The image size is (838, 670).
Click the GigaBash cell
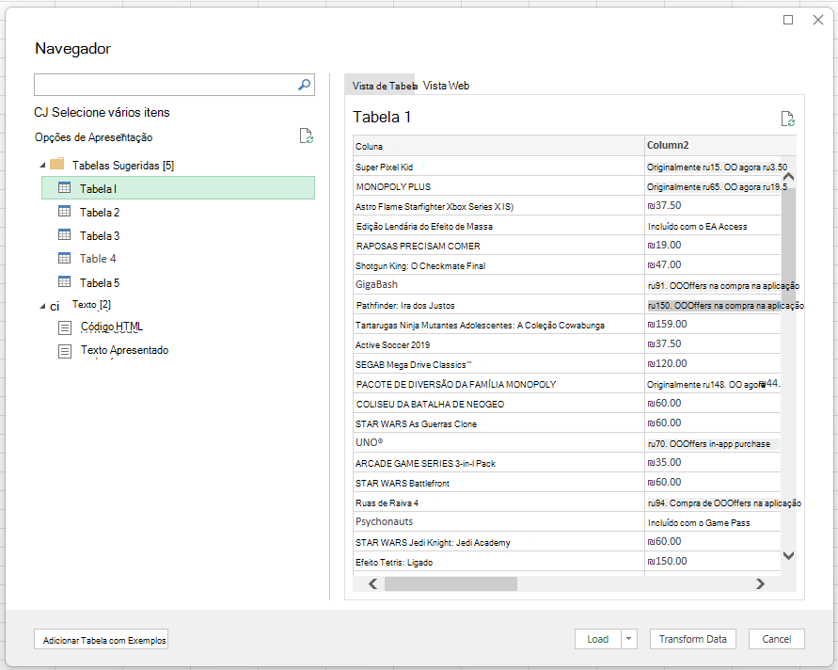pyautogui.click(x=498, y=285)
